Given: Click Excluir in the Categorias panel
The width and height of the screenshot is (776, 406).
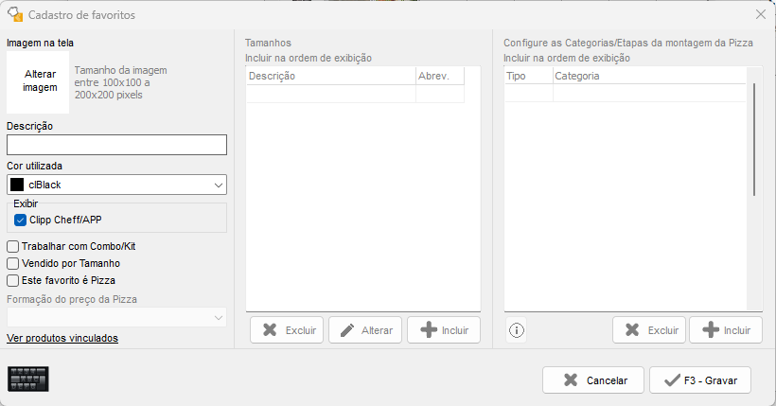Looking at the screenshot, I should pyautogui.click(x=649, y=330).
